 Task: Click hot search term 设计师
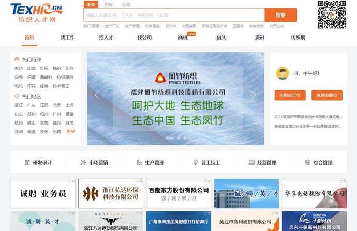coord(171,26)
